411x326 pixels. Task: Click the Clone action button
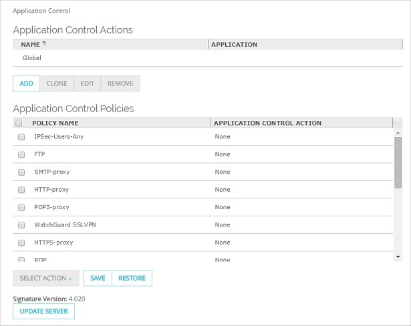tap(57, 84)
